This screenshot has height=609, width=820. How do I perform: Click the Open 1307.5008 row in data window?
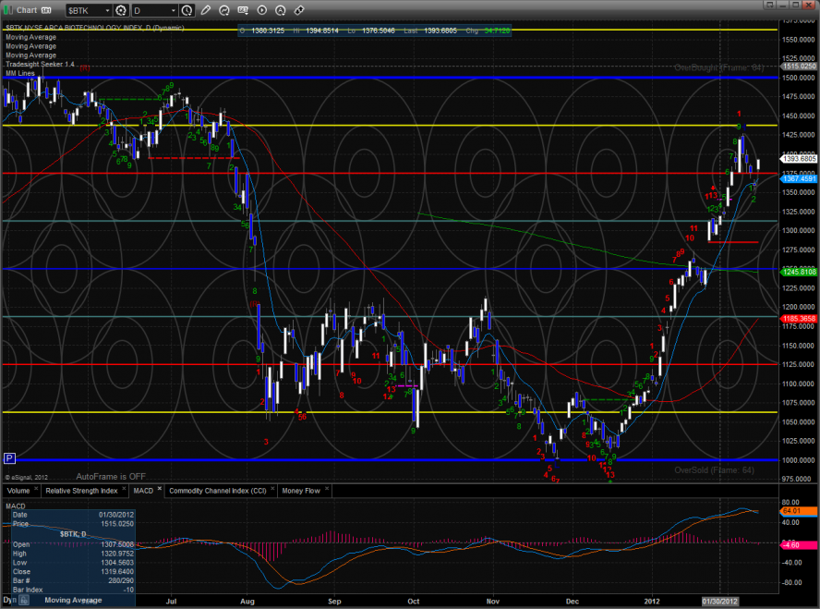pos(73,544)
